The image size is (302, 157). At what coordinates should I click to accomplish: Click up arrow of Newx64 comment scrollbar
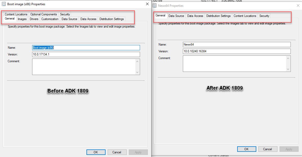(x=288, y=58)
